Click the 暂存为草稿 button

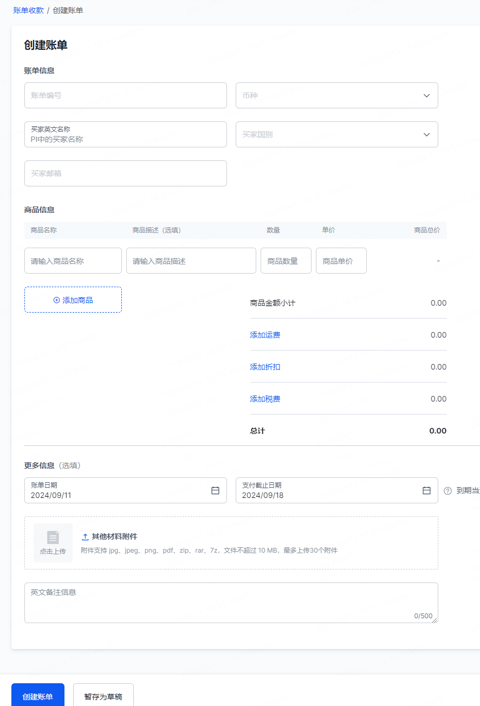tap(103, 696)
